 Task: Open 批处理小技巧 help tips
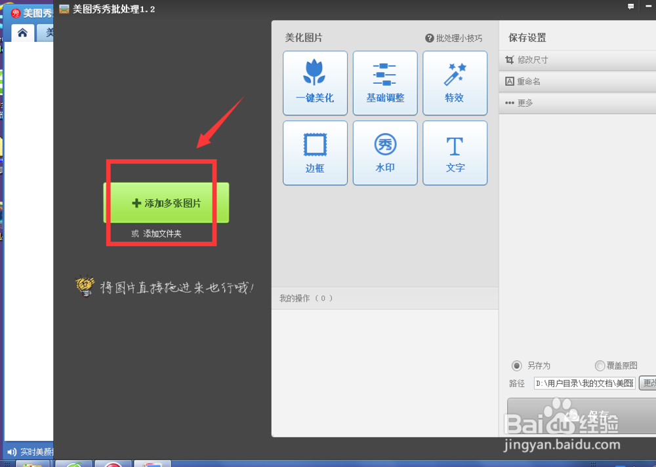click(454, 39)
